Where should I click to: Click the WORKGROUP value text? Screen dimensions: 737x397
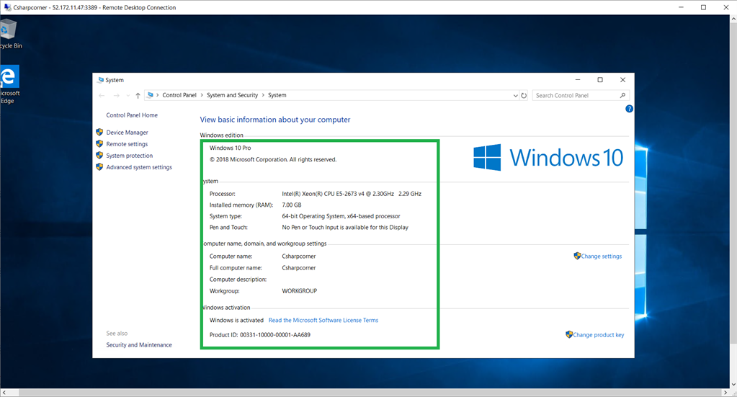(300, 291)
